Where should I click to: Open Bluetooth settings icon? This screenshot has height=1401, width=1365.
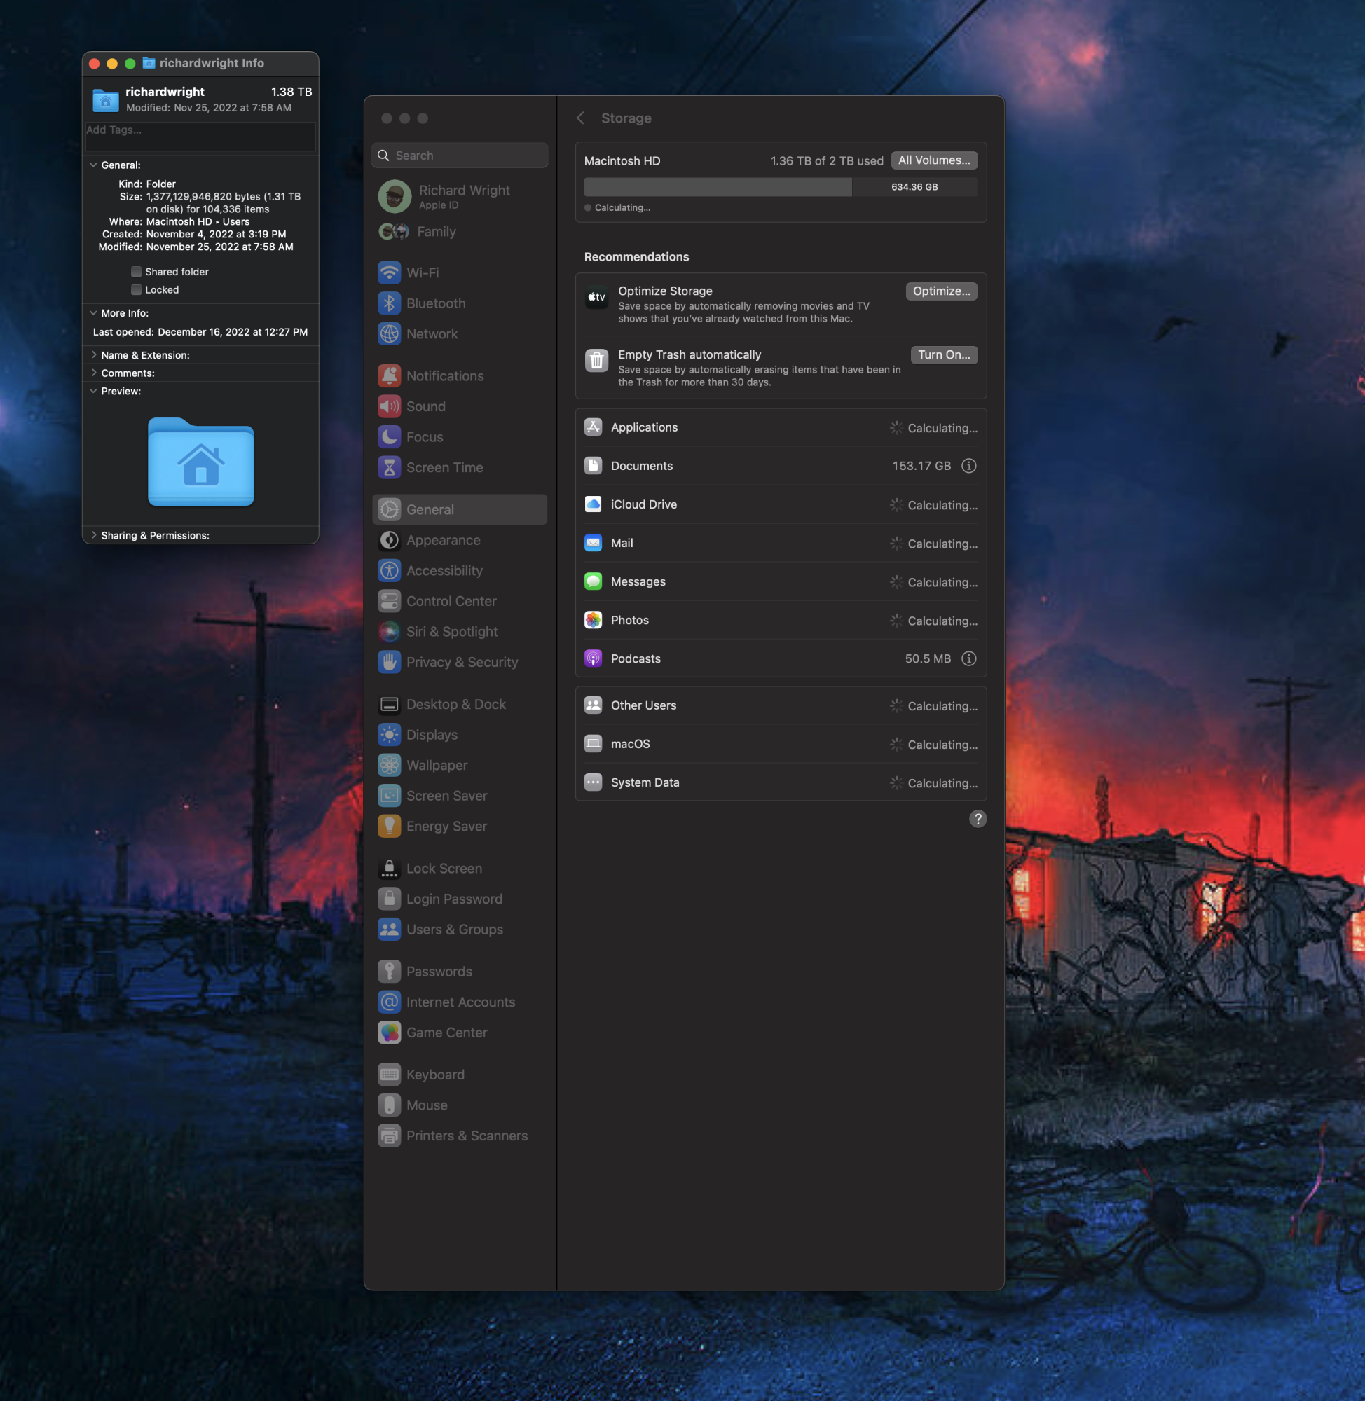point(390,303)
